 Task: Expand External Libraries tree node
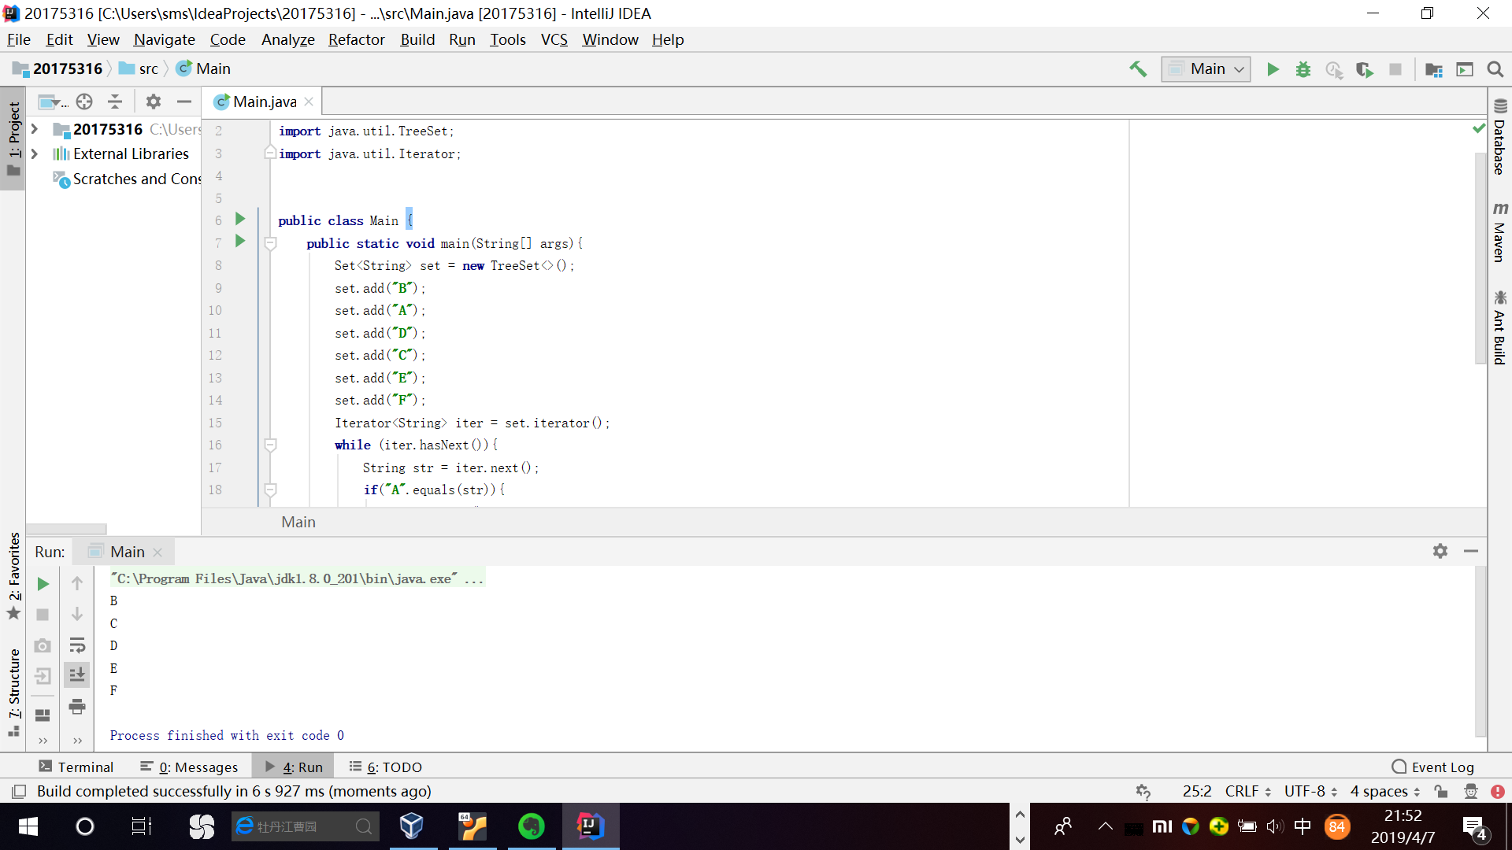(x=35, y=153)
